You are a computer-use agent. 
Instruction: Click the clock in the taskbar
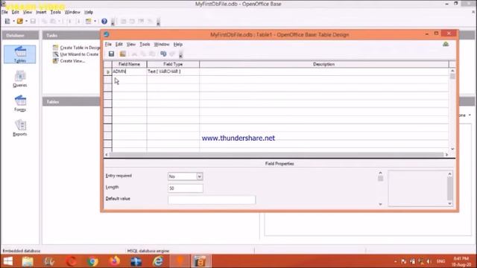[461, 261]
